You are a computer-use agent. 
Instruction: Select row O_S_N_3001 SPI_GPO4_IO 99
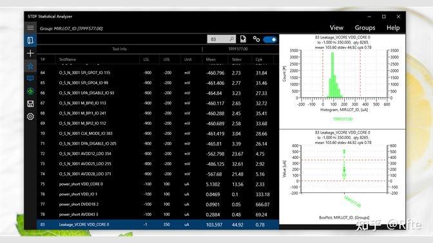pos(158,83)
